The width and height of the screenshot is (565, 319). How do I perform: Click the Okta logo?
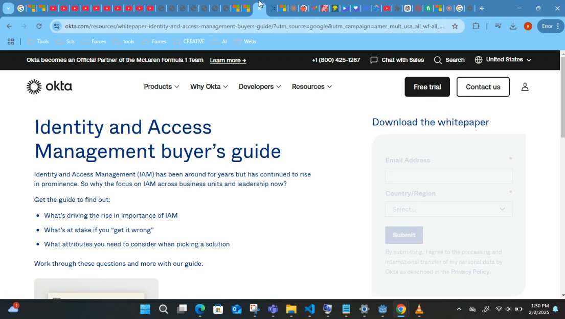pos(50,87)
